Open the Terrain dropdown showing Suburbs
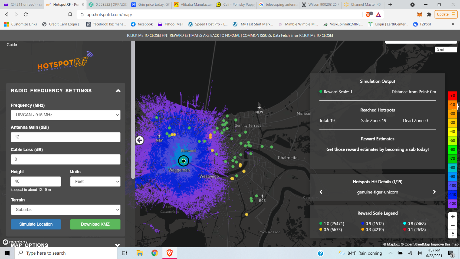This screenshot has height=259, width=460. pos(66,210)
